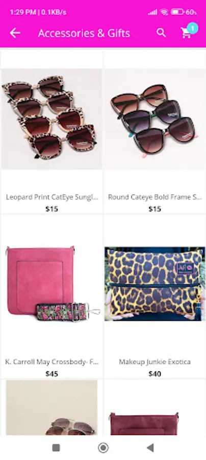Screen dimensions: 206x460
Task: Open Leopard Print CatEye sunglasses photo
Action: (x=51, y=119)
